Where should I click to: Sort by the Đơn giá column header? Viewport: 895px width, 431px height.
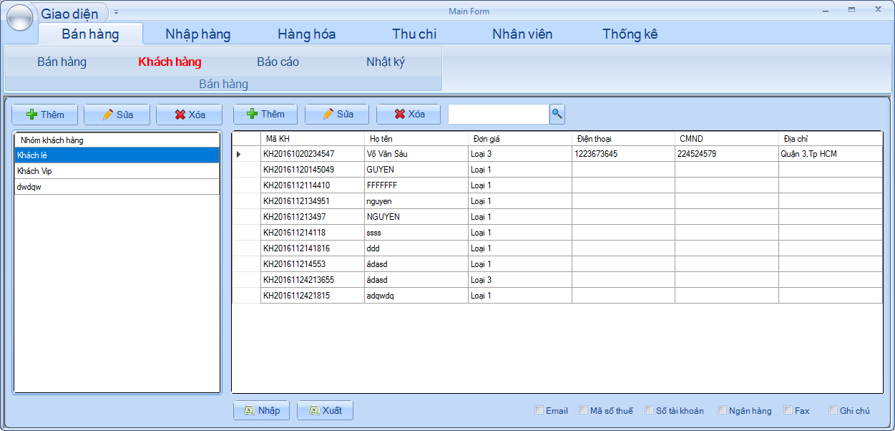[520, 139]
